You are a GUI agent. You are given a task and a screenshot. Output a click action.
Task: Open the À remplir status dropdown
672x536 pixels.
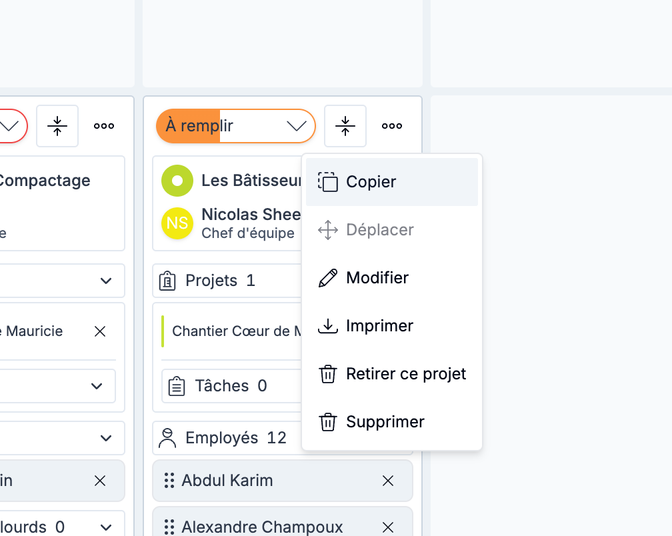coord(295,126)
